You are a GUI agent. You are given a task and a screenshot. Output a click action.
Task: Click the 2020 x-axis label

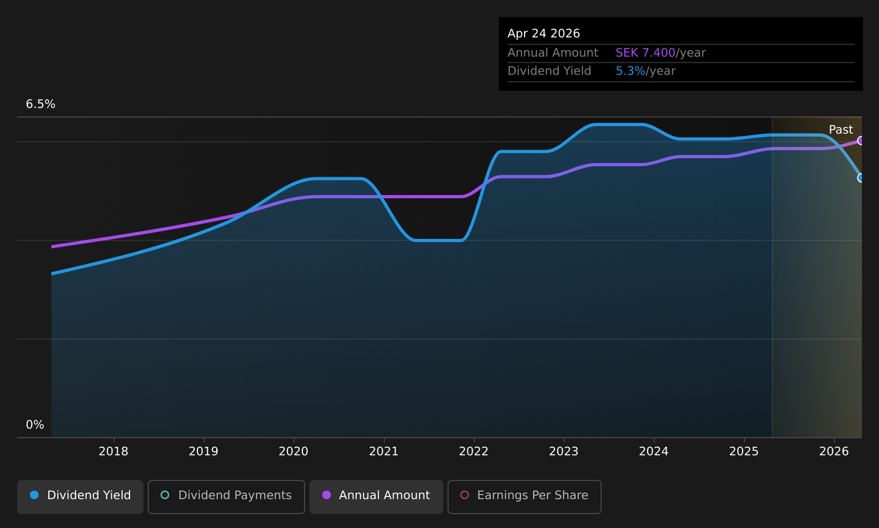point(293,452)
